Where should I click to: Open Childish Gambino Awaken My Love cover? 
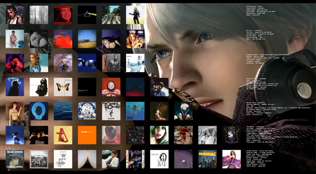(x=39, y=111)
